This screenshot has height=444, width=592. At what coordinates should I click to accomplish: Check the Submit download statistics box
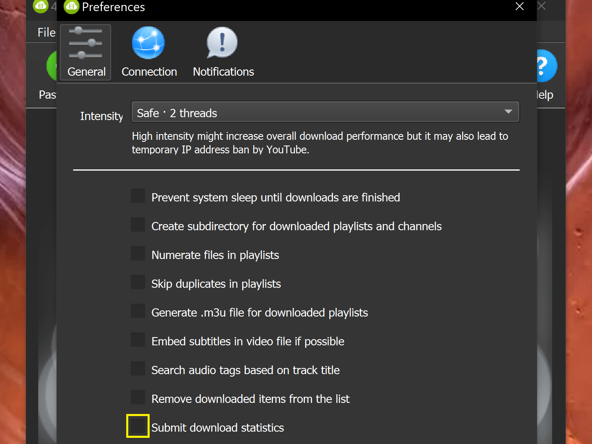[138, 426]
